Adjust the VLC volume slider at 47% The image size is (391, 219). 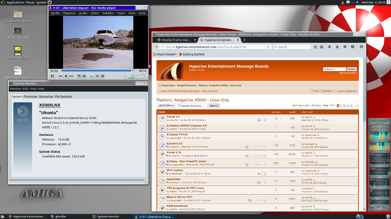click(x=136, y=76)
